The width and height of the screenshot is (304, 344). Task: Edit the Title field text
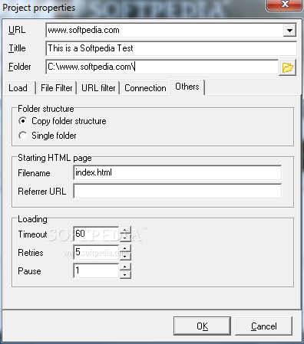pos(171,48)
